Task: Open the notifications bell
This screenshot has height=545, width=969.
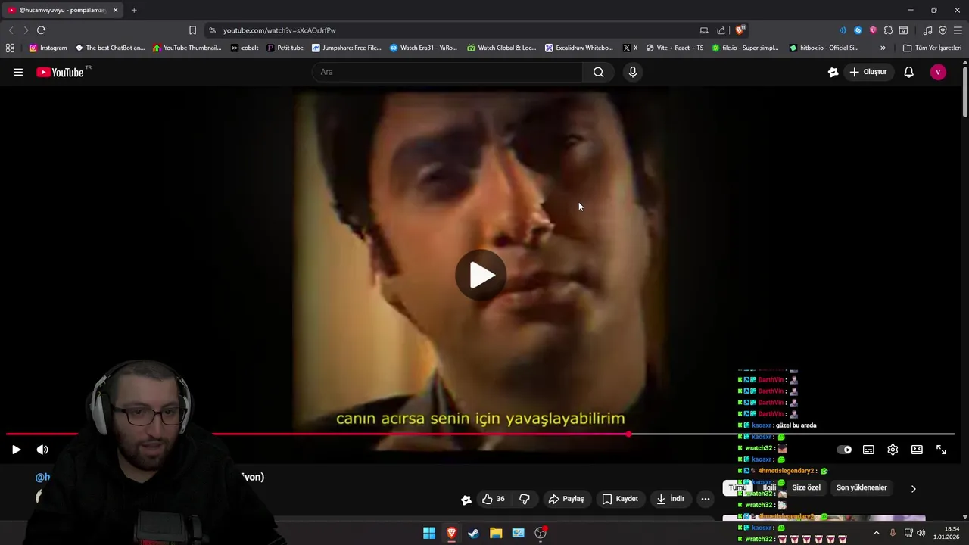Action: [908, 72]
